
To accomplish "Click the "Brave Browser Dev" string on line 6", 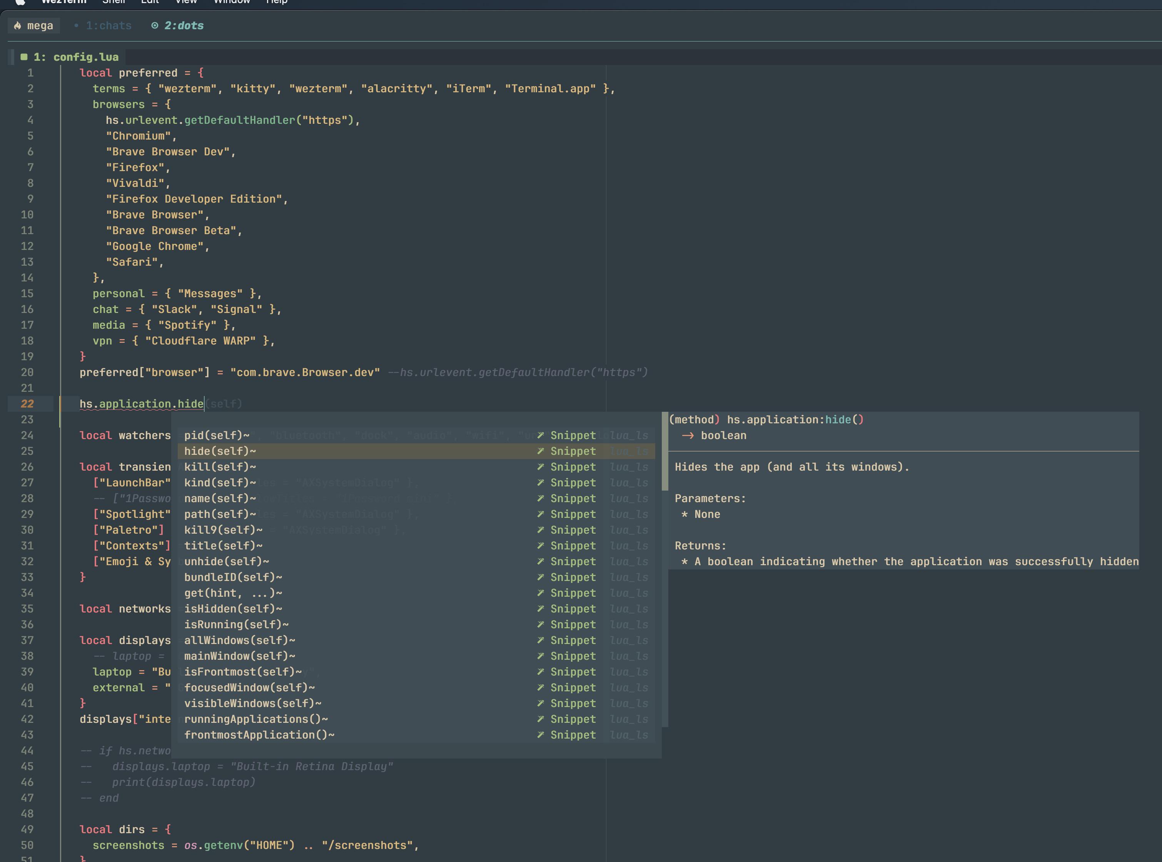I will tap(168, 152).
